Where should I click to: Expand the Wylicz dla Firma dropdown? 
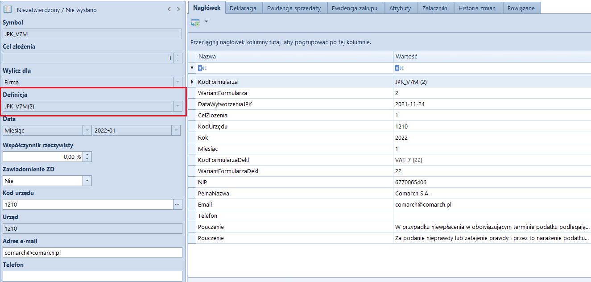[x=178, y=82]
